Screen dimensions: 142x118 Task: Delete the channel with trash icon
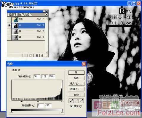[x=42, y=56]
